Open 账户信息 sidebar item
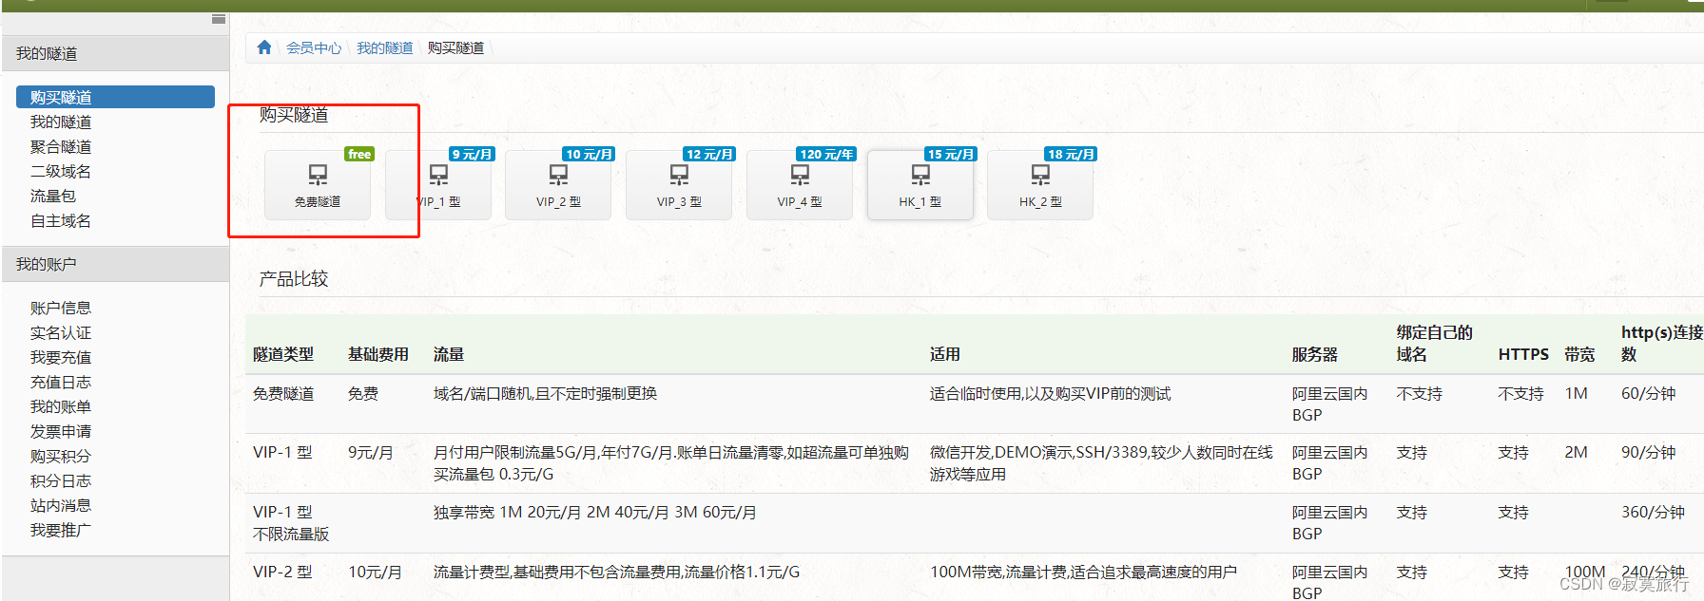This screenshot has height=601, width=1704. (x=61, y=308)
